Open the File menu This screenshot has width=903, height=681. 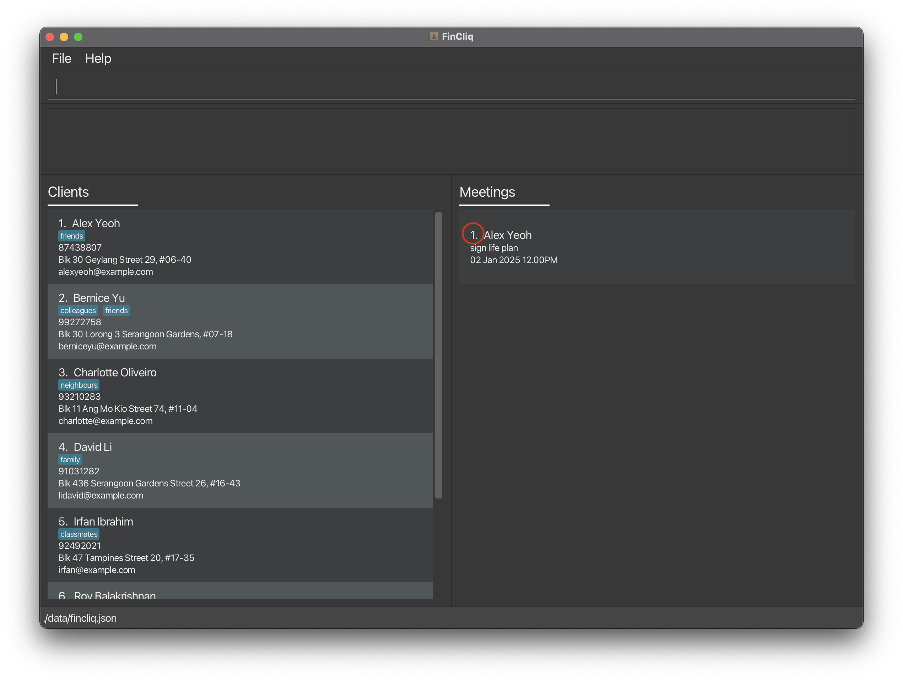(x=61, y=59)
